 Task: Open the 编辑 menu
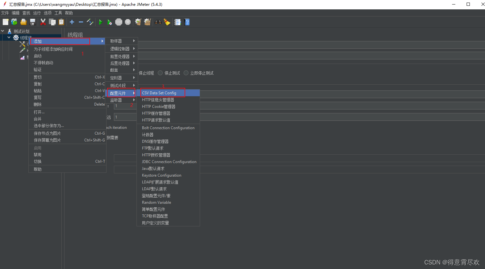tap(16, 13)
